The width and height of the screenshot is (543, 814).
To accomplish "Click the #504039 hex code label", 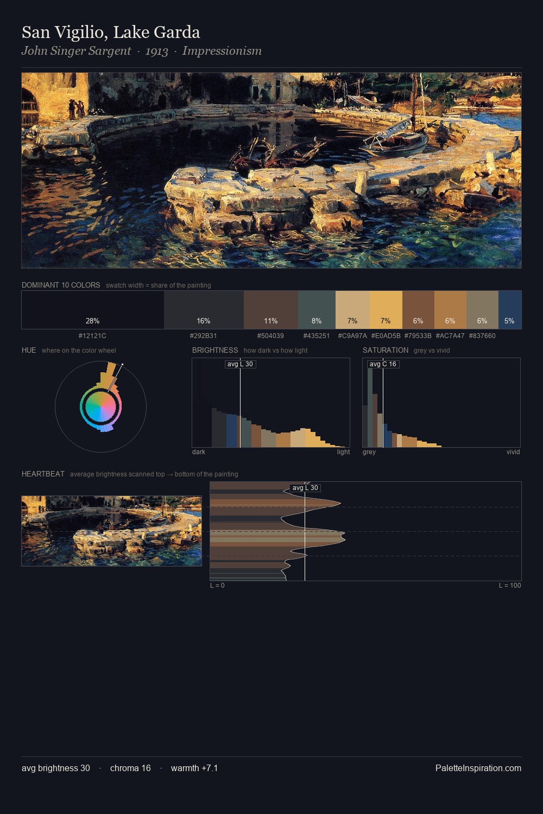I will (x=270, y=336).
